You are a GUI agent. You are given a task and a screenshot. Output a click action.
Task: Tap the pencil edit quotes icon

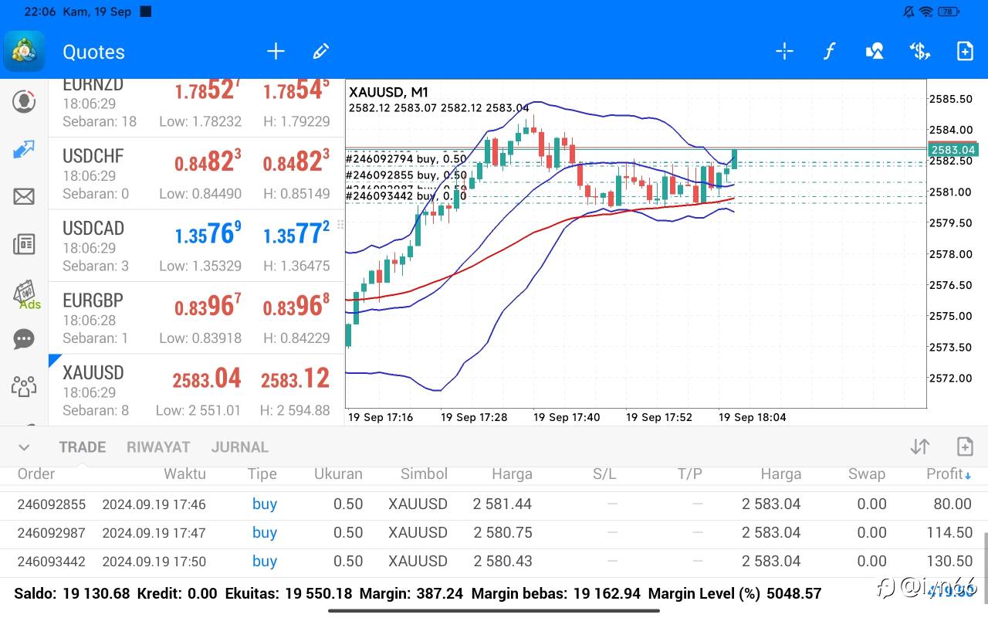321,52
